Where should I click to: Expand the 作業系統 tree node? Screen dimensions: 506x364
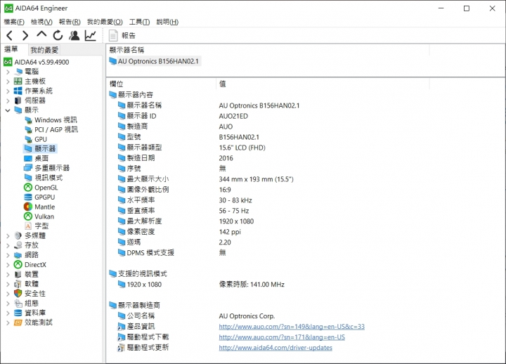click(x=8, y=91)
